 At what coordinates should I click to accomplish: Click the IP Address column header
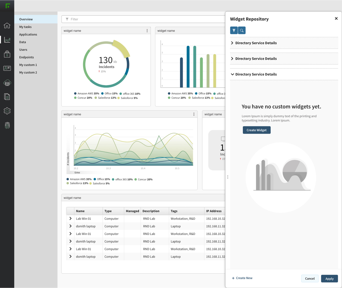tap(215, 211)
